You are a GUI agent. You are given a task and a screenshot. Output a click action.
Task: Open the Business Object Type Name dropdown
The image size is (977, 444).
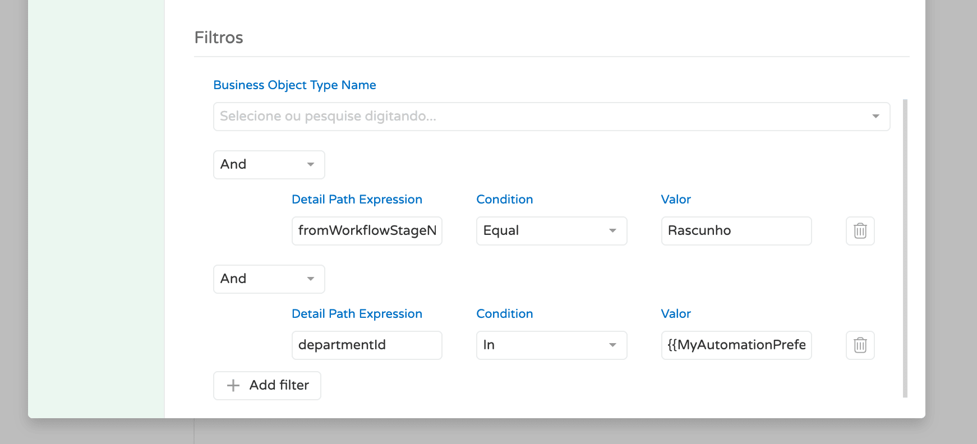tap(551, 117)
